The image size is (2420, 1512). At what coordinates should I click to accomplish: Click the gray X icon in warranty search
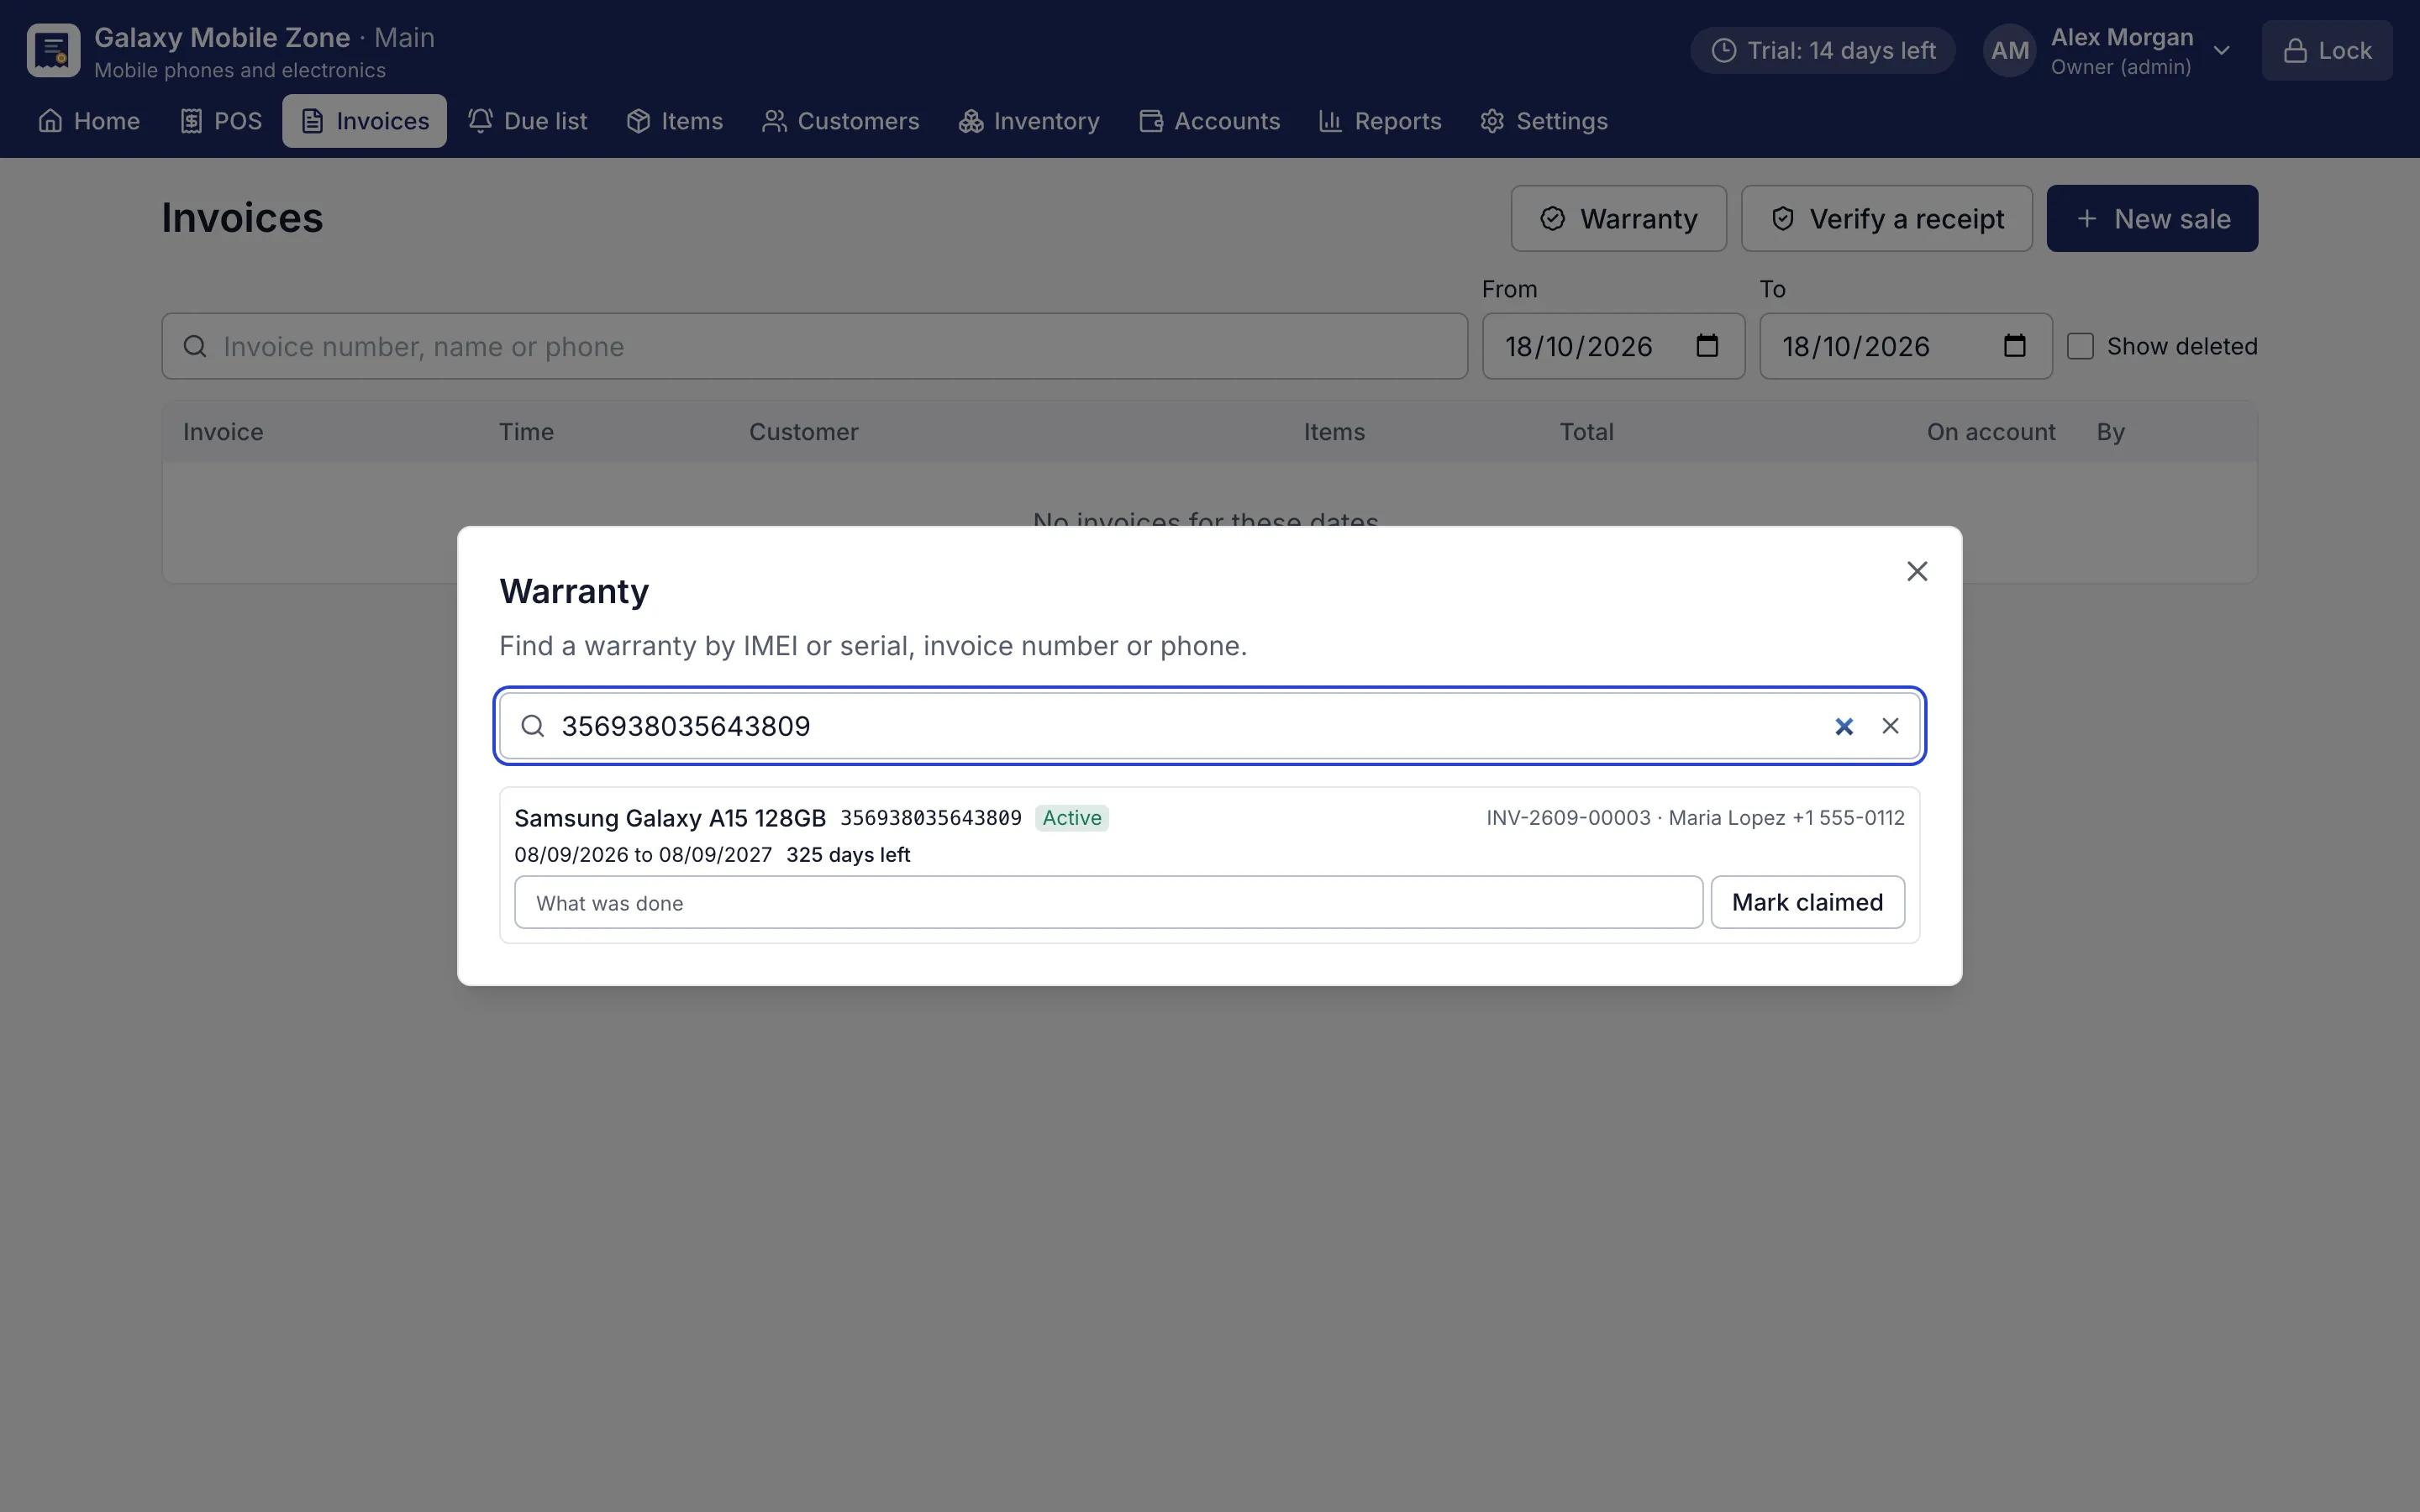pos(1889,726)
